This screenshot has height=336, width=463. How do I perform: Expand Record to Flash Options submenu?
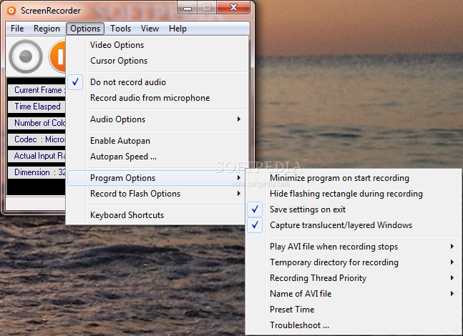(157, 194)
